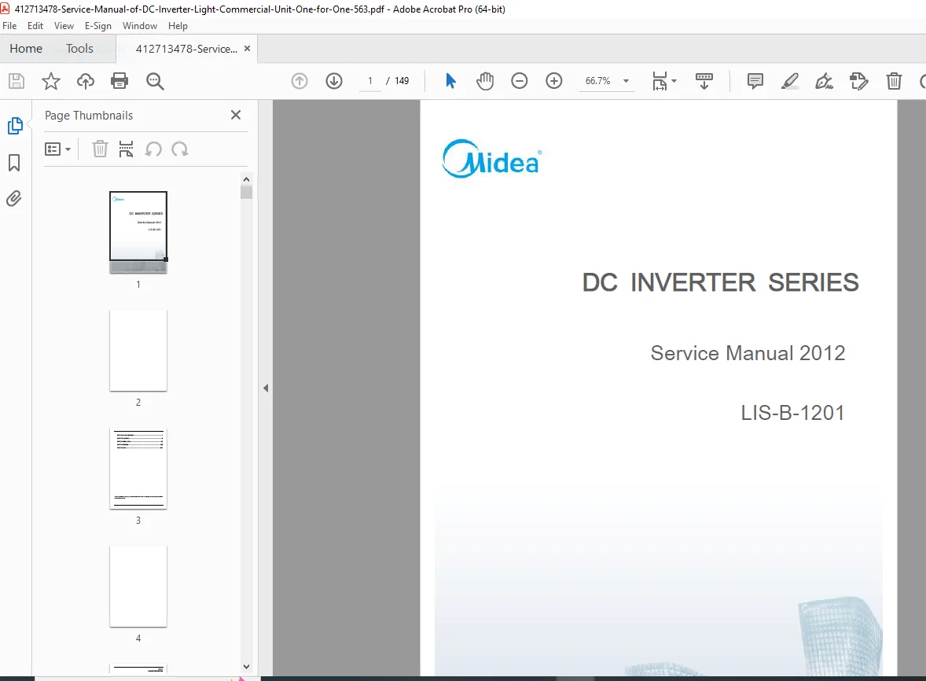The width and height of the screenshot is (926, 681).
Task: Go to next page arrow
Action: pyautogui.click(x=334, y=81)
